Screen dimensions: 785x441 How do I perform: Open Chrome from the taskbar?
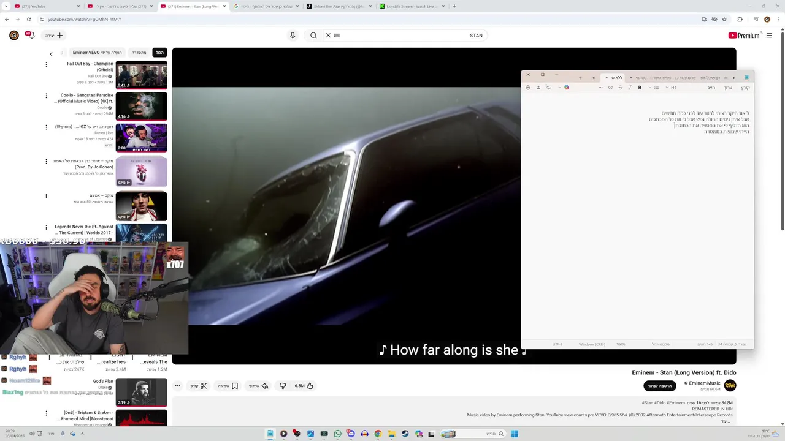point(378,434)
